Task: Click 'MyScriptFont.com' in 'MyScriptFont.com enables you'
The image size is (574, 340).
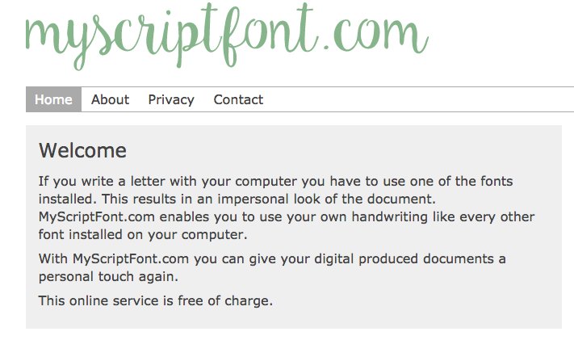Action: (x=97, y=217)
